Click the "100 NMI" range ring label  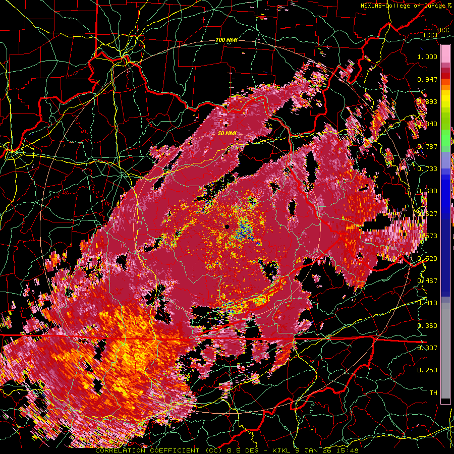point(226,40)
